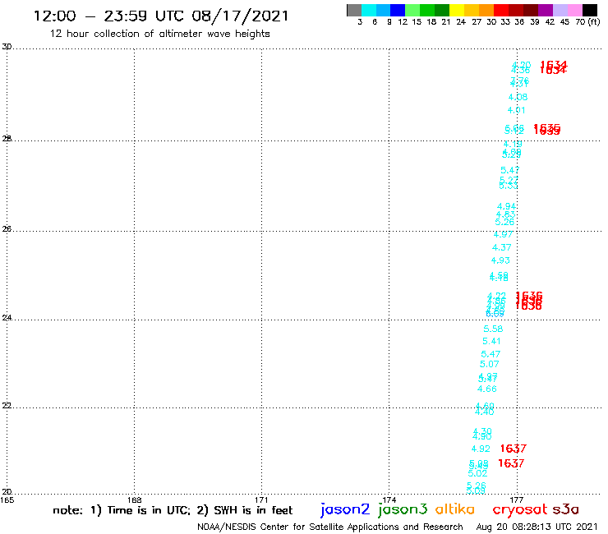Click the longitude axis label 168
Screen dimensions: 608x534
[x=135, y=500]
